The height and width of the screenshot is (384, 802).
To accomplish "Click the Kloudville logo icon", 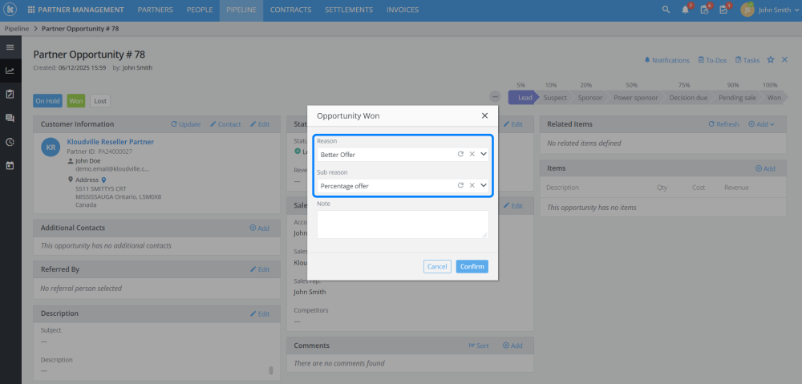I will click(x=10, y=10).
